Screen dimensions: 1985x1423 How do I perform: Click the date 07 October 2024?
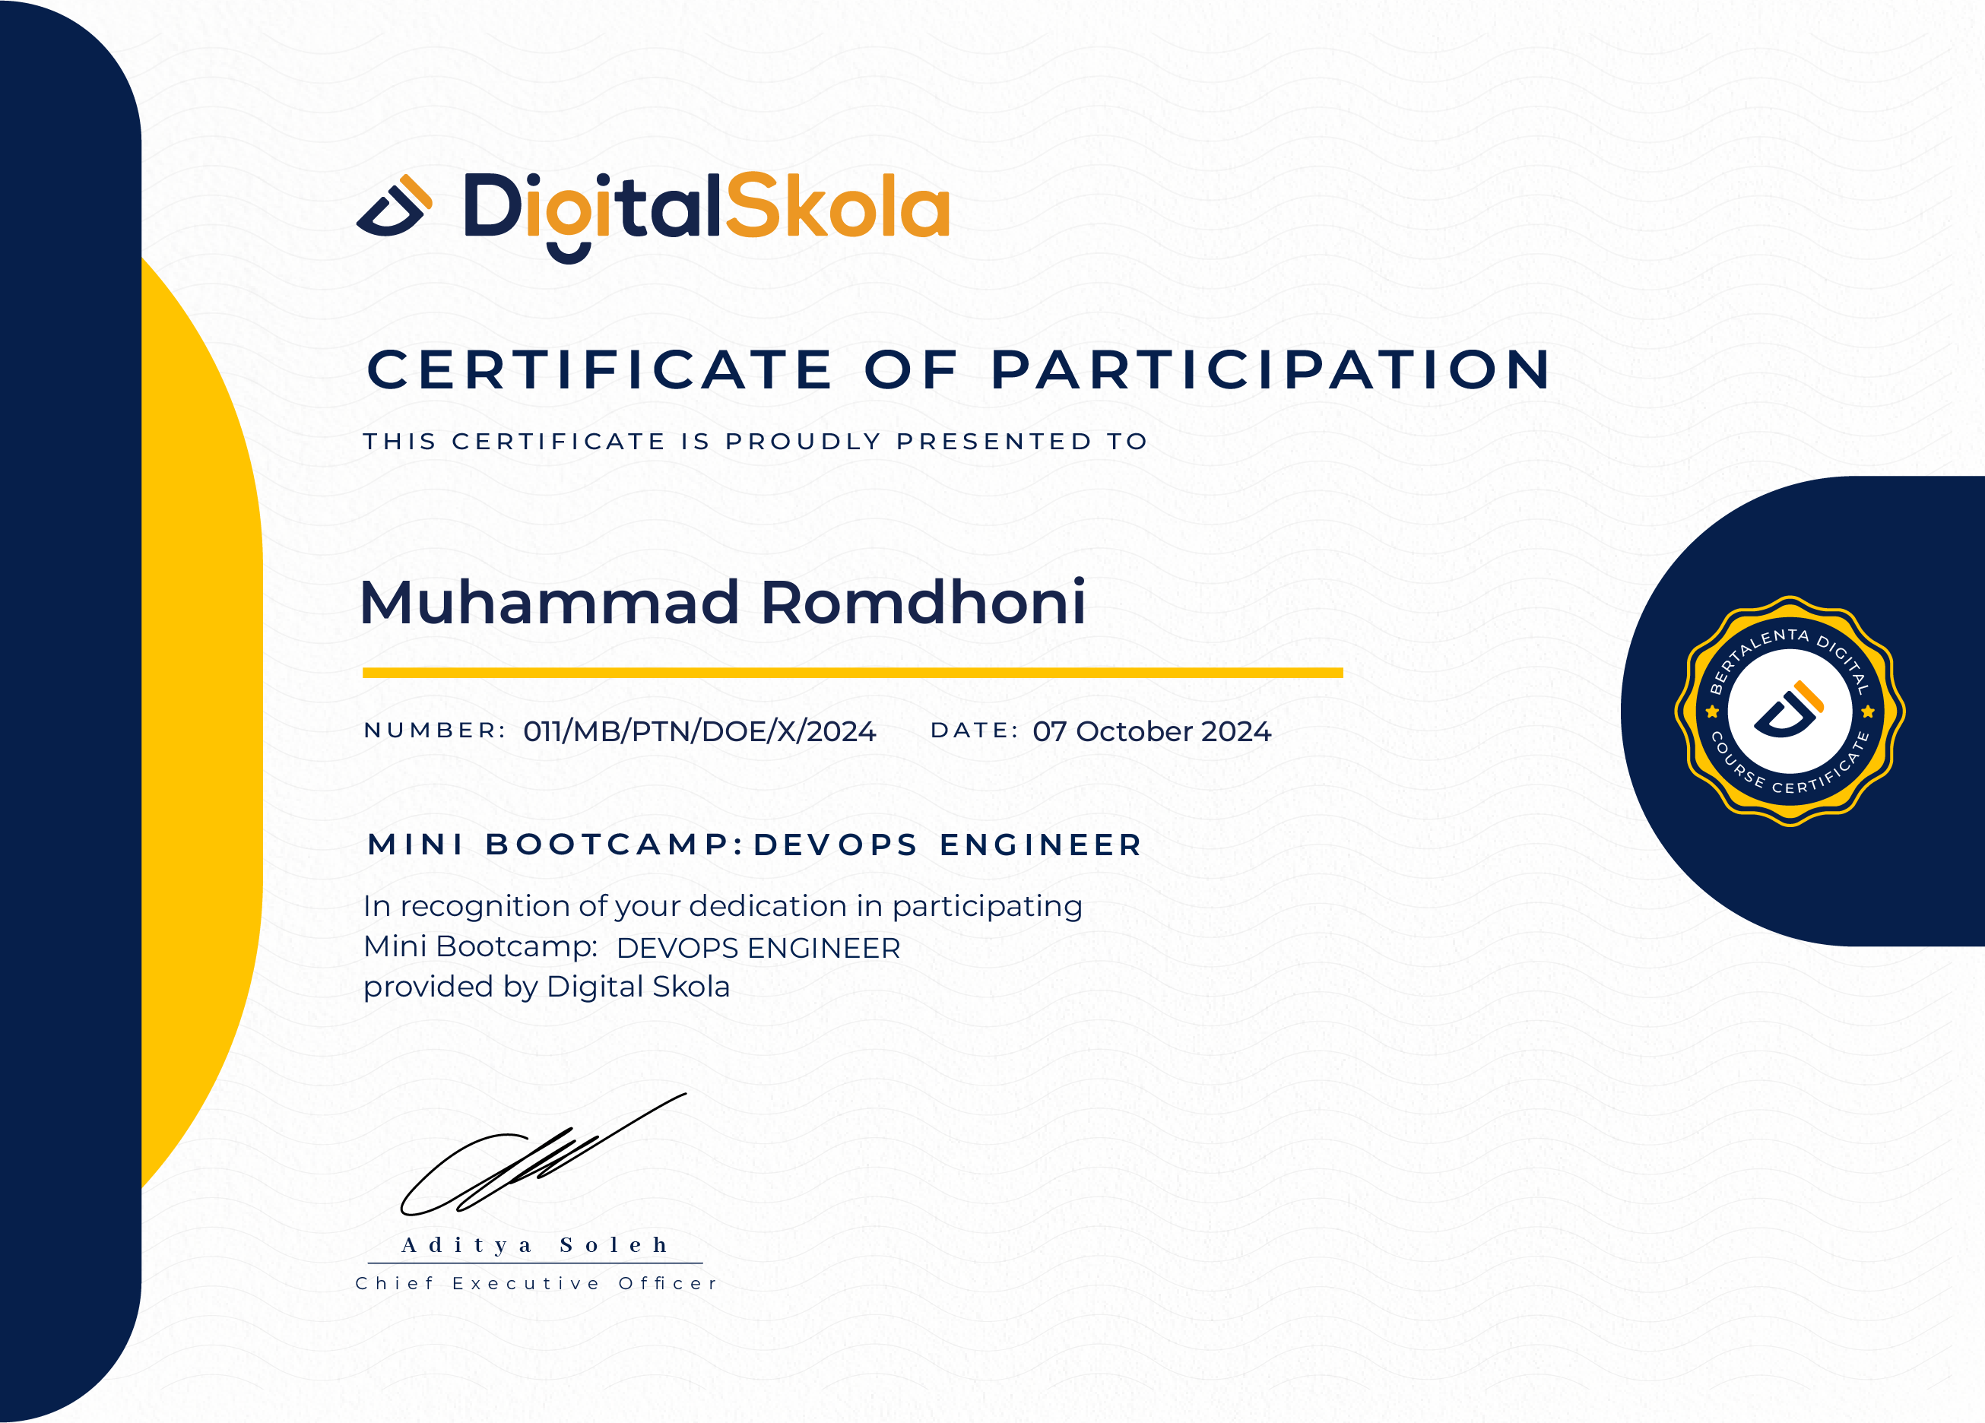[x=1151, y=731]
